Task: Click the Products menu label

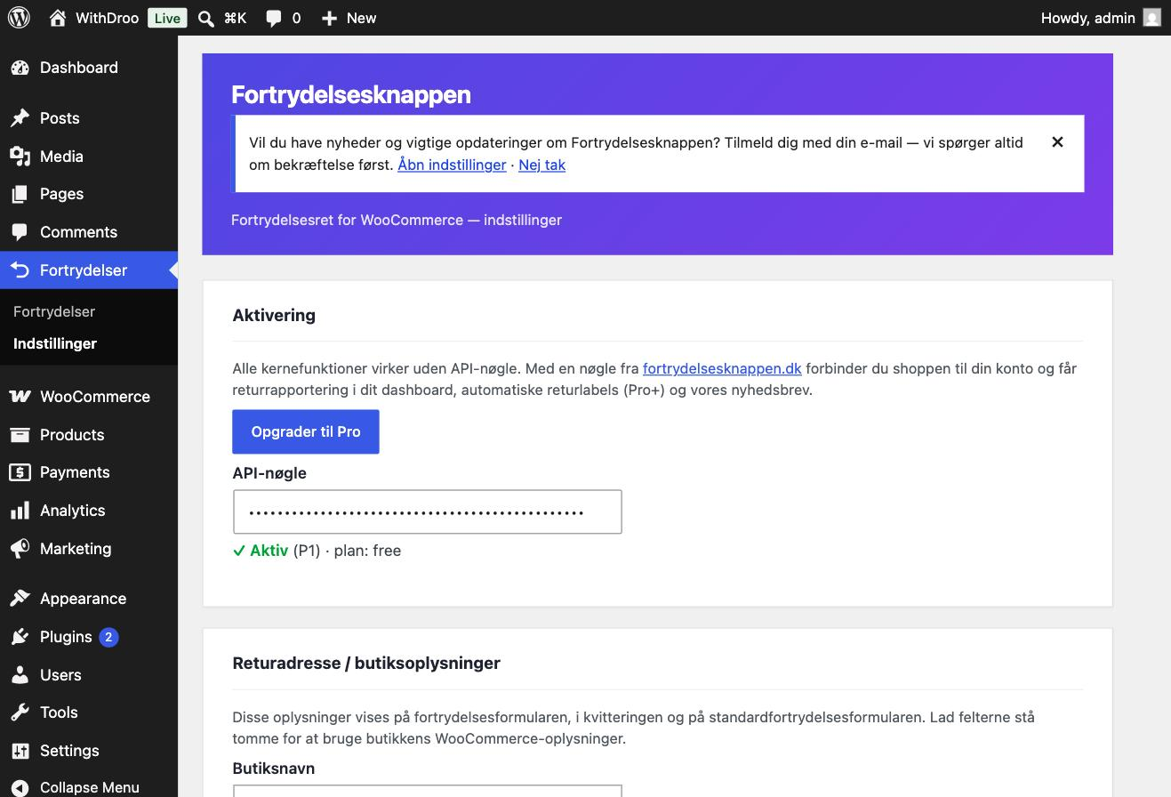Action: pyautogui.click(x=72, y=435)
